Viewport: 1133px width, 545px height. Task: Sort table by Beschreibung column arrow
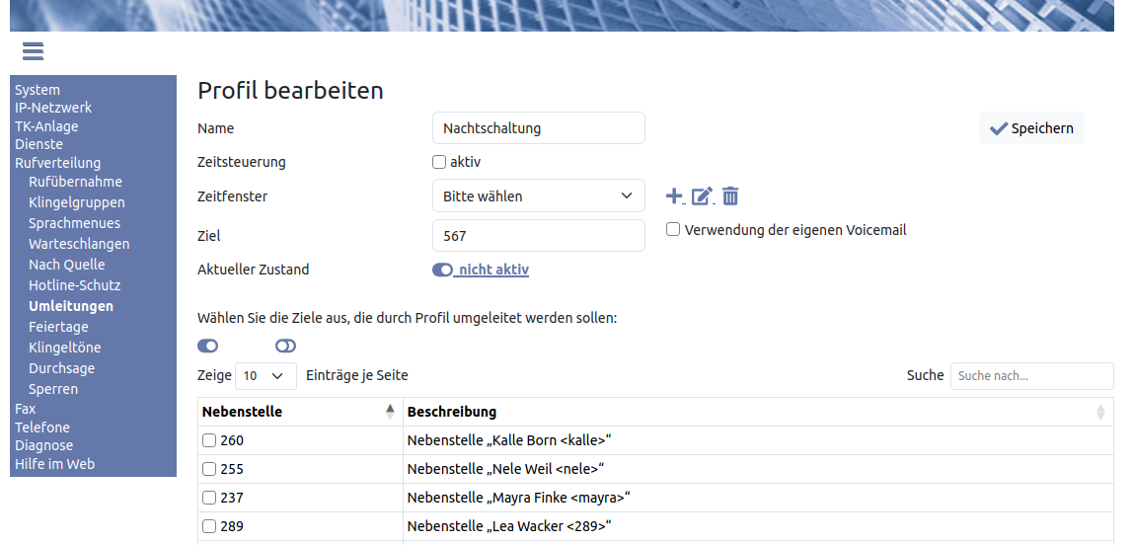(1100, 412)
